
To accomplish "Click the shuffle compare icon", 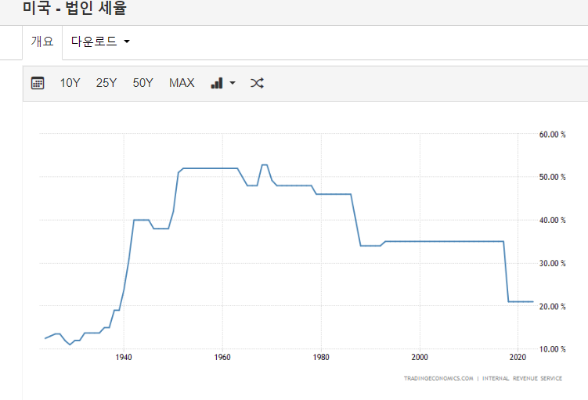I will coord(257,83).
